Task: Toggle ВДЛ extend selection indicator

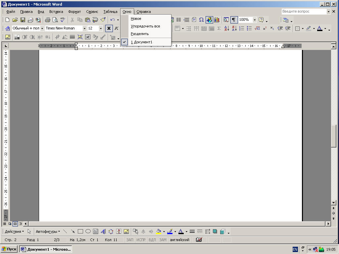Action: [152, 240]
